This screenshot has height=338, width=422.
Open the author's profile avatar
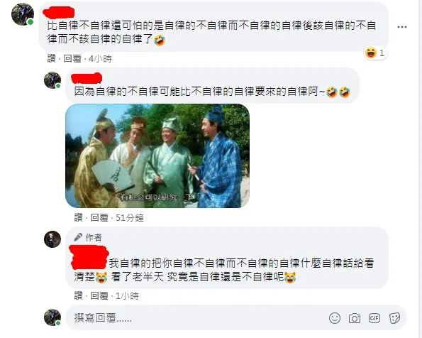[x=52, y=239]
